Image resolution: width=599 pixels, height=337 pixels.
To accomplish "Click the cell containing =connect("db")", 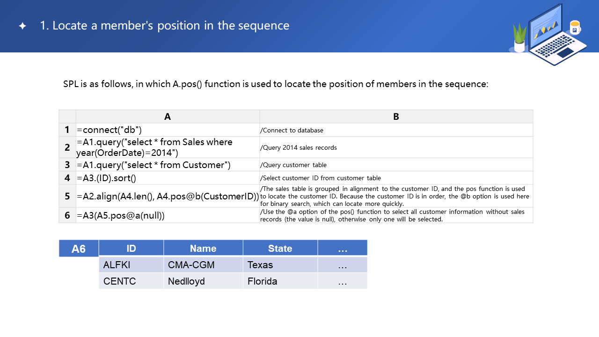I will [x=168, y=130].
